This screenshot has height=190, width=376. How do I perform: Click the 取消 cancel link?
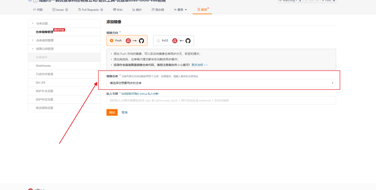click(x=124, y=112)
